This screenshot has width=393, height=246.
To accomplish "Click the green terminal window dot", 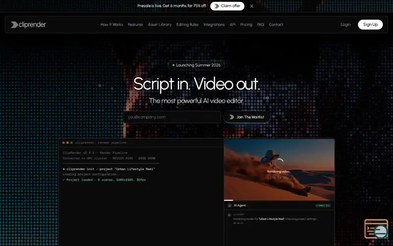I will [x=71, y=143].
